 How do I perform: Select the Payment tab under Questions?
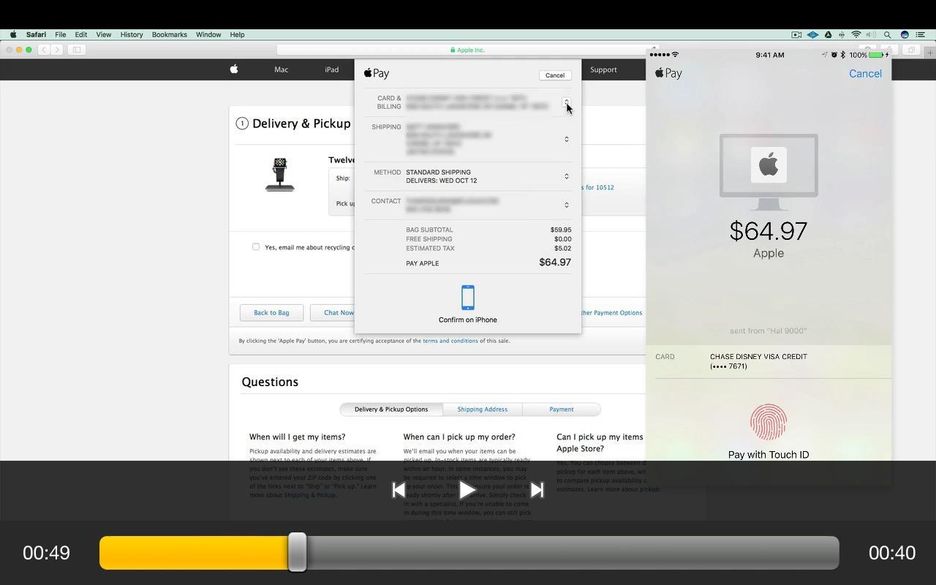pyautogui.click(x=562, y=409)
